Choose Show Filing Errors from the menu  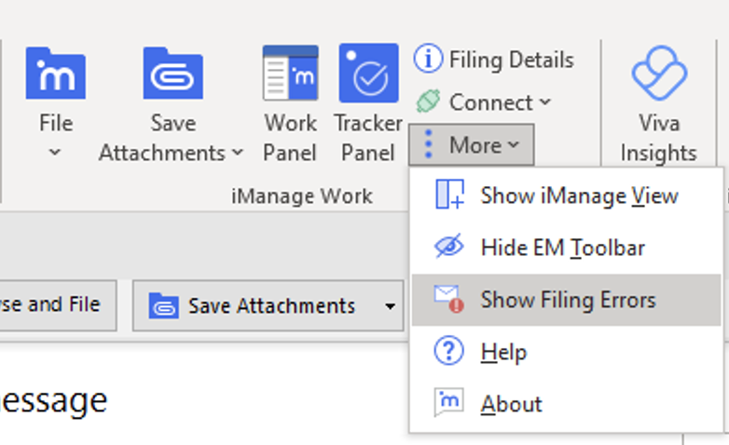(x=568, y=300)
